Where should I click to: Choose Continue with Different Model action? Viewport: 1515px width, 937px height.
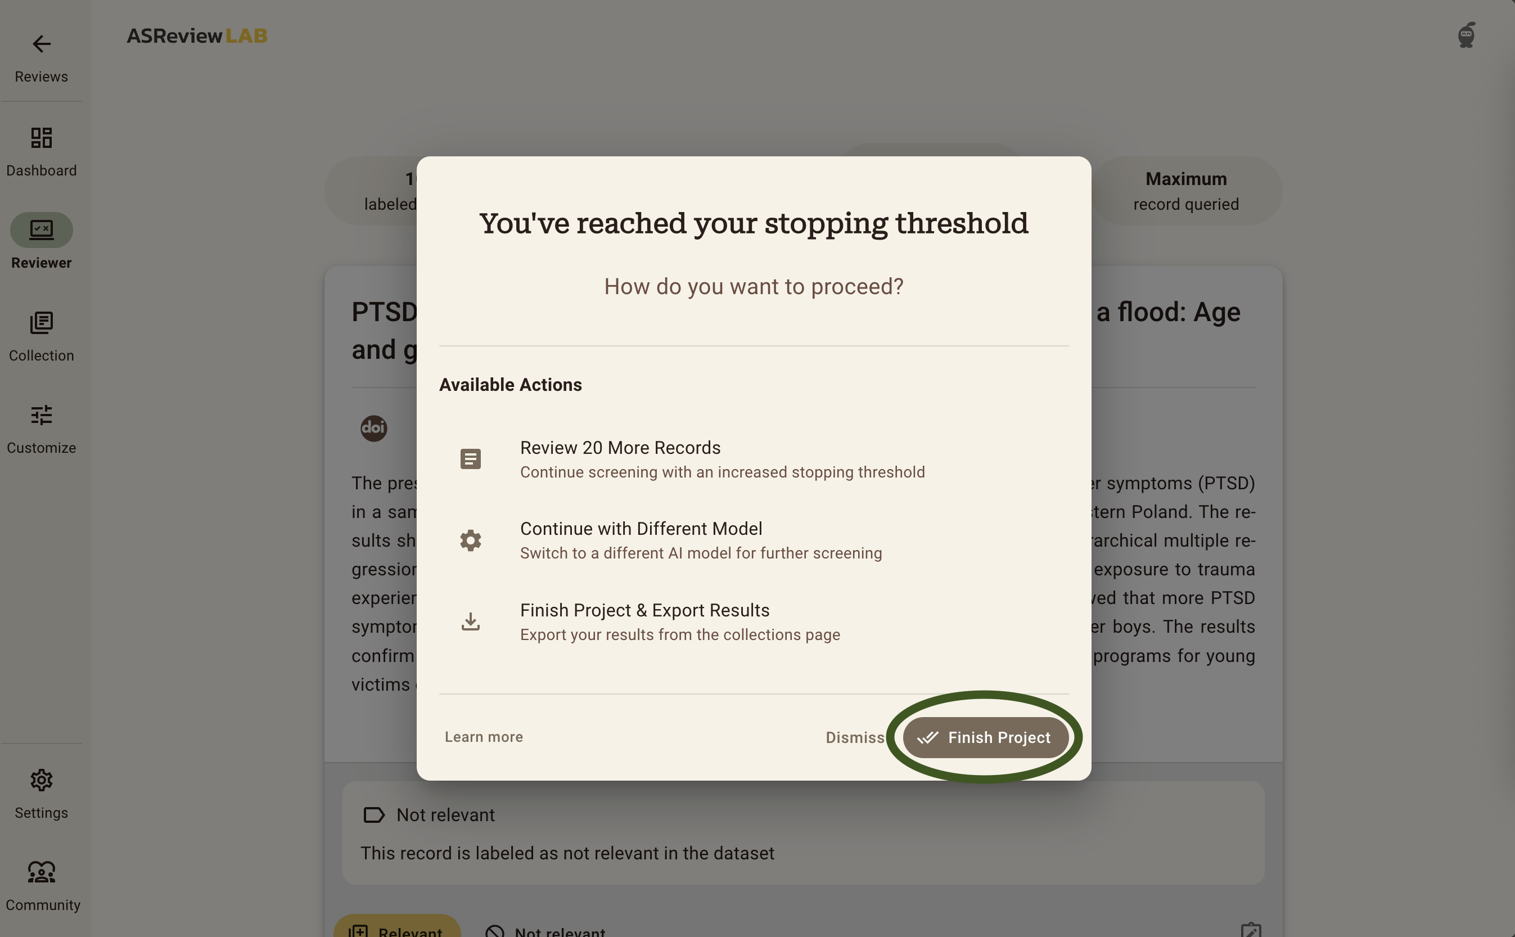click(754, 540)
